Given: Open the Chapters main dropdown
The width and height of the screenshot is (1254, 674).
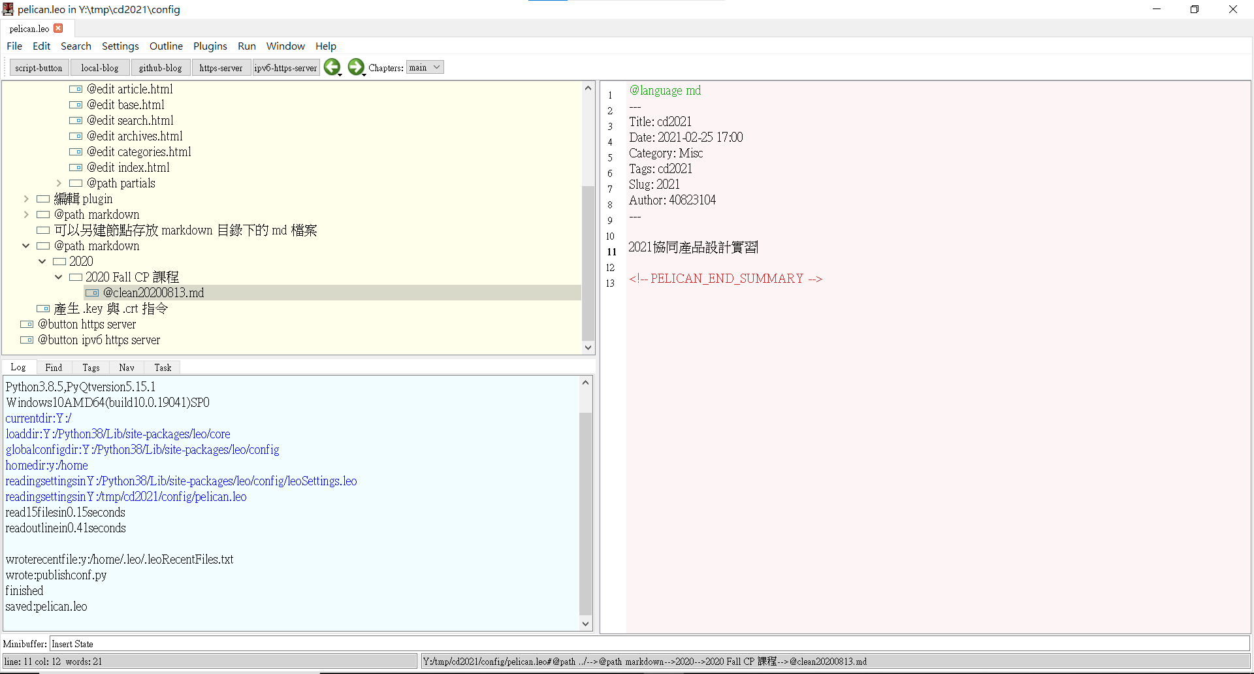Looking at the screenshot, I should 425,67.
